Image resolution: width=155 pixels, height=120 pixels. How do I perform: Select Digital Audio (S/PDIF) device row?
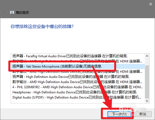tap(78, 97)
